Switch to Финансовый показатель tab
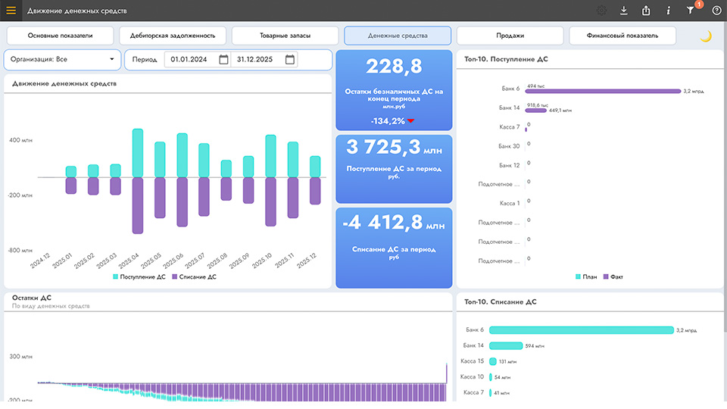This screenshot has height=409, width=727. [x=622, y=36]
